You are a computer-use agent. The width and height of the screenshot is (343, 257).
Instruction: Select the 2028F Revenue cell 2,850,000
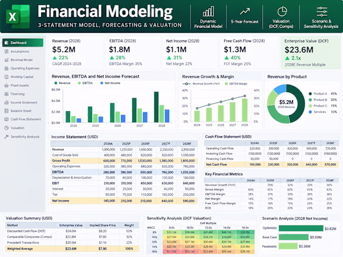click(x=188, y=149)
